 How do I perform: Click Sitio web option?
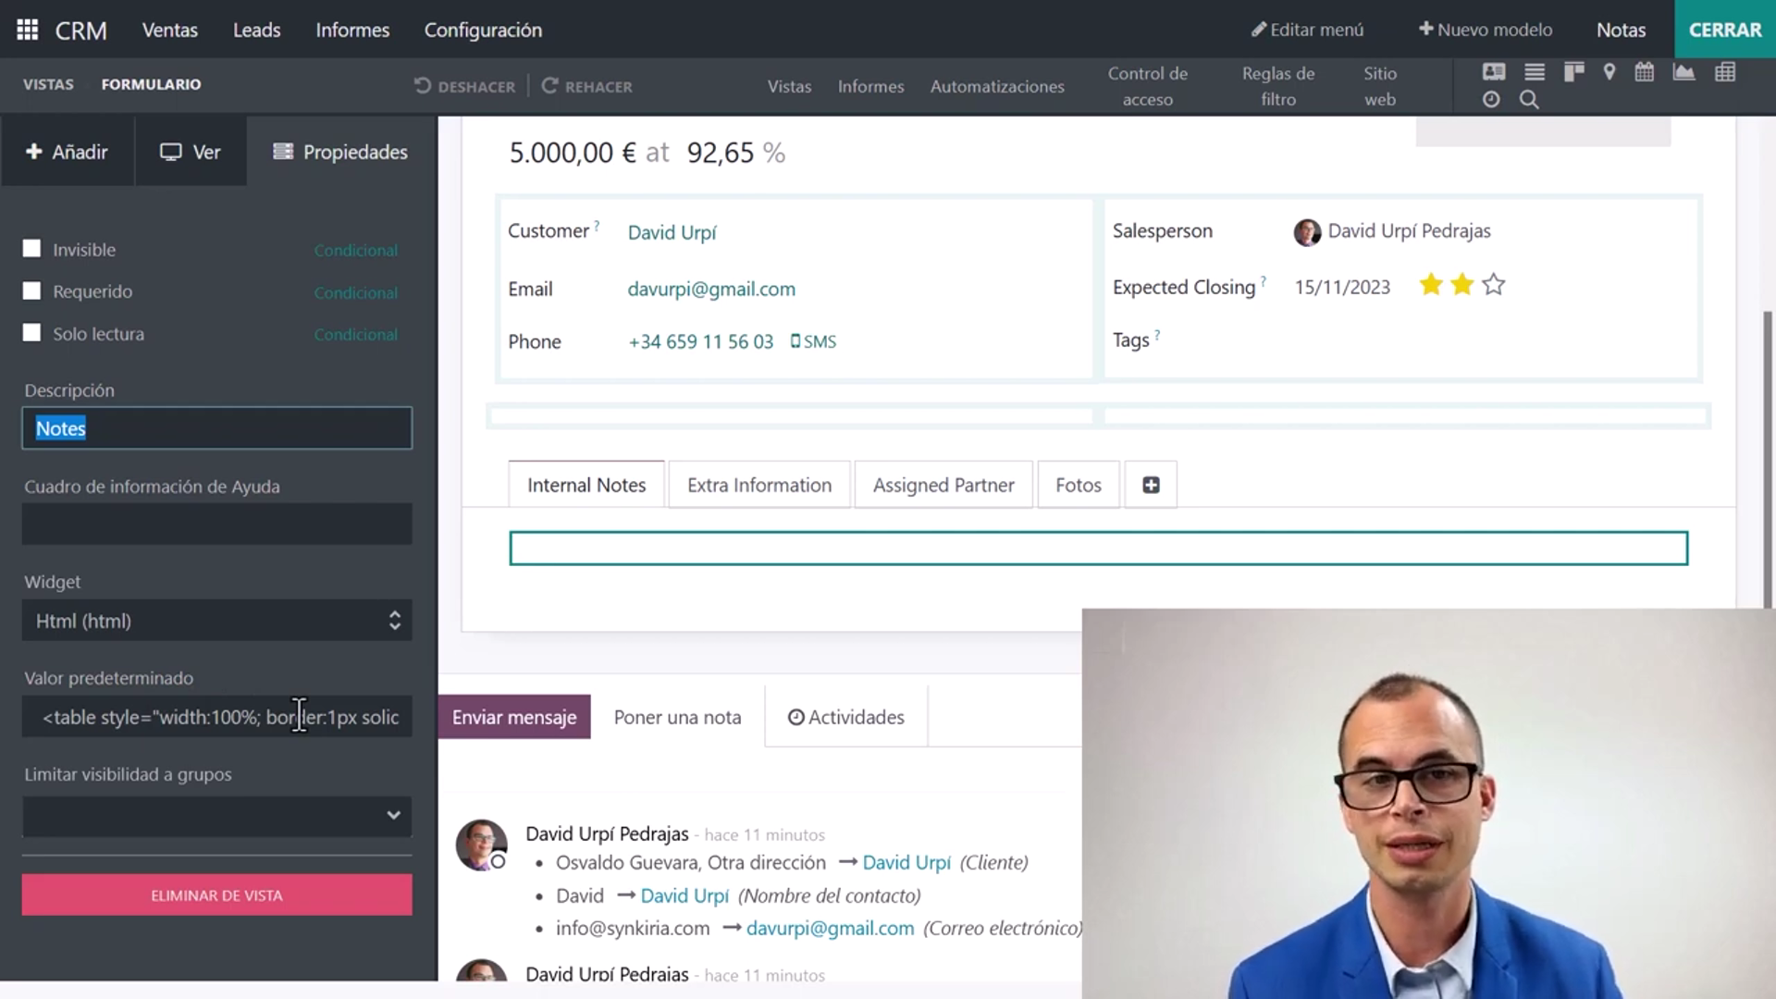point(1380,86)
